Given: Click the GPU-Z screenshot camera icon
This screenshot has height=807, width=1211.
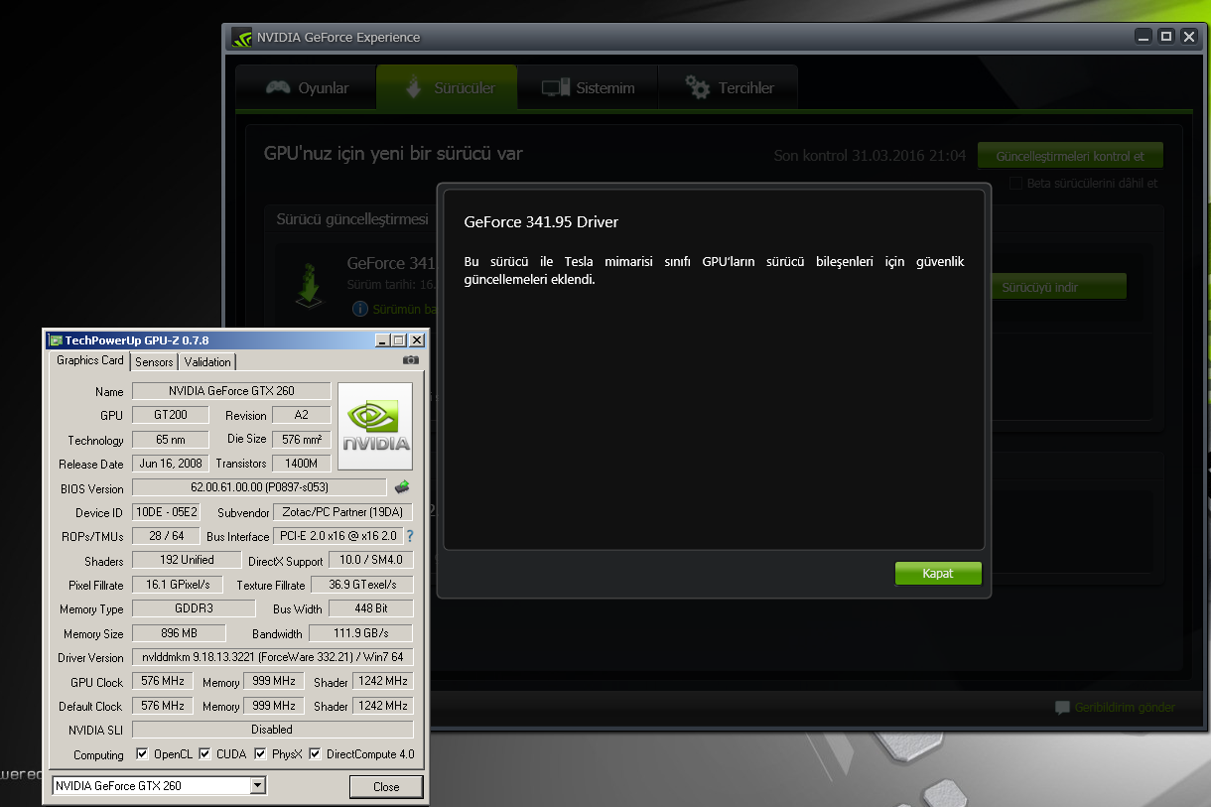Looking at the screenshot, I should pyautogui.click(x=411, y=360).
